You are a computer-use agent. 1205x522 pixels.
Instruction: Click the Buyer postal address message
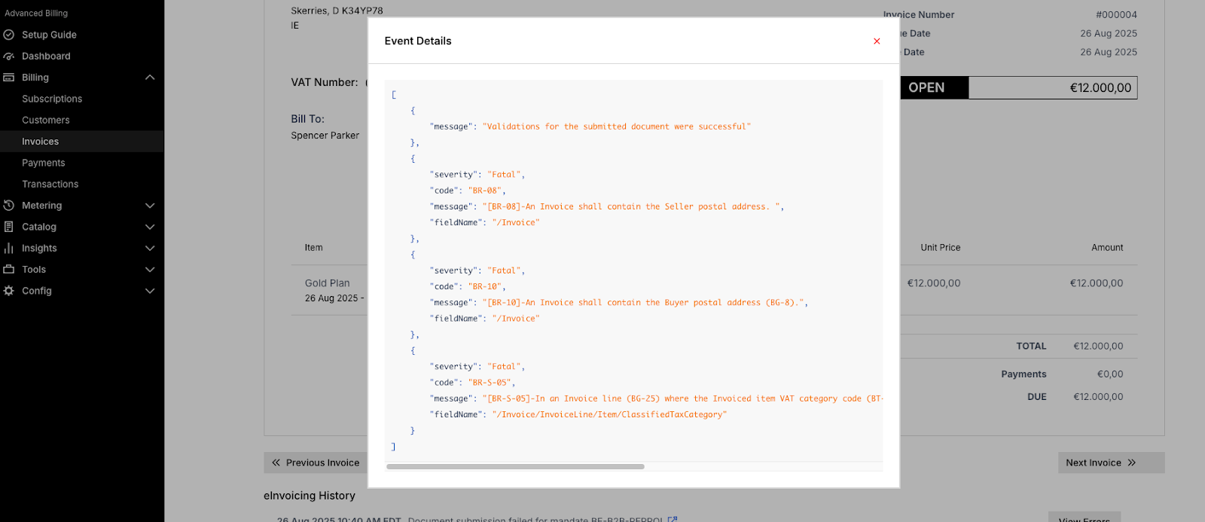pos(643,303)
